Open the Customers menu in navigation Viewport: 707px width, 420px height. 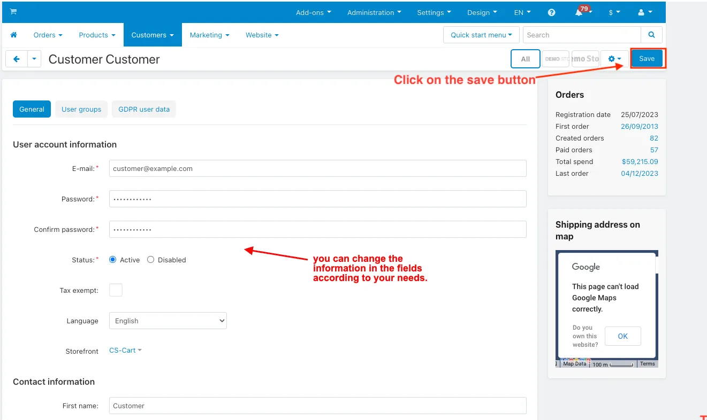click(x=153, y=35)
